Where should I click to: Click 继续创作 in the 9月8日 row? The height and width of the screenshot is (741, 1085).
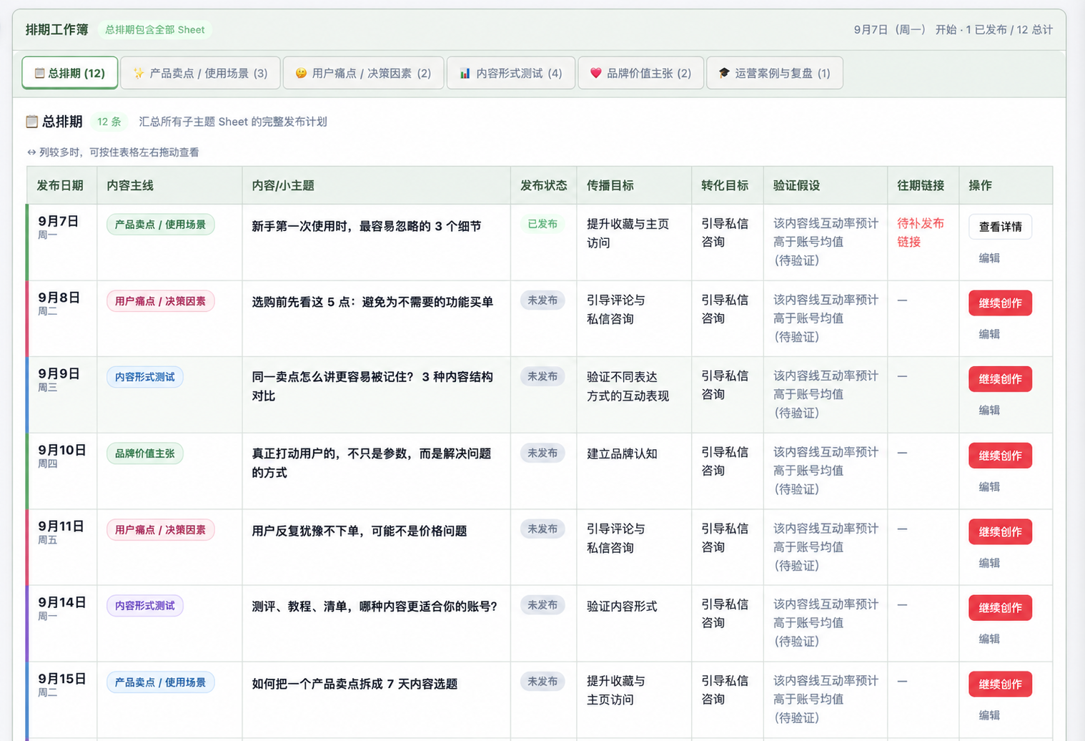(1000, 303)
